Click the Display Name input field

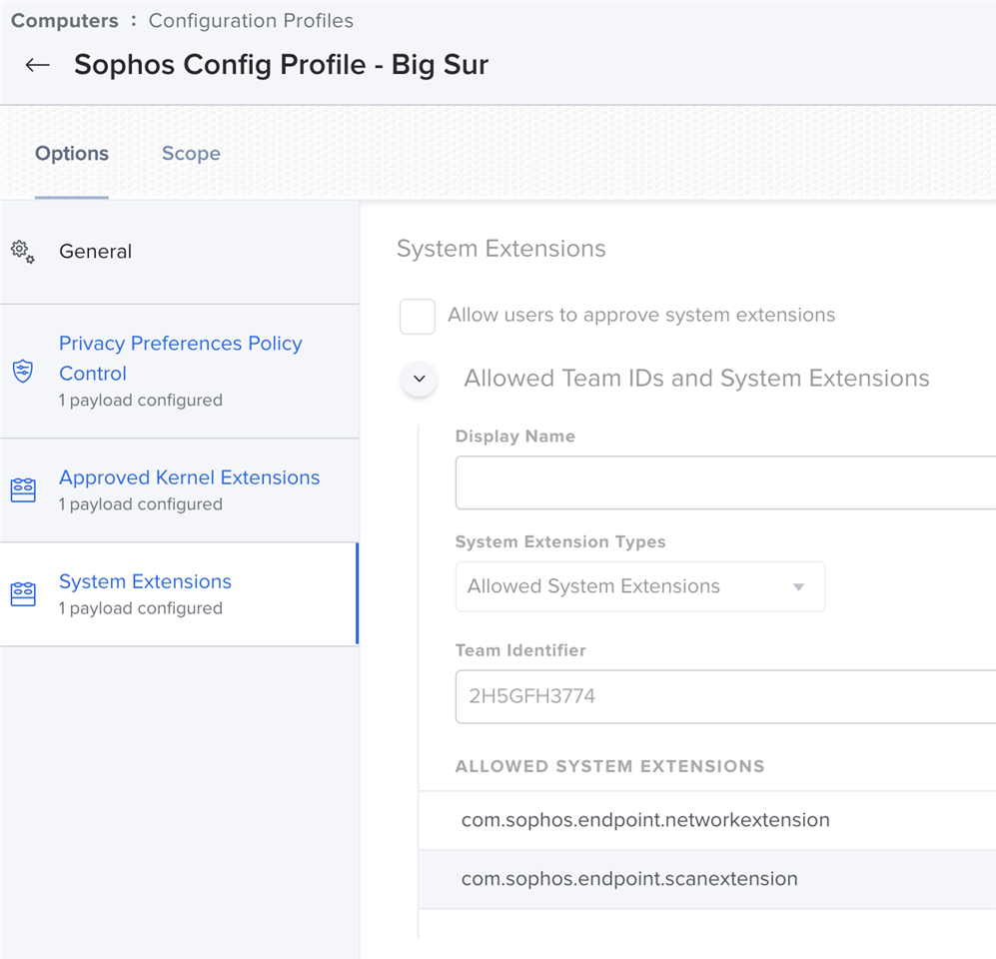coord(725,482)
